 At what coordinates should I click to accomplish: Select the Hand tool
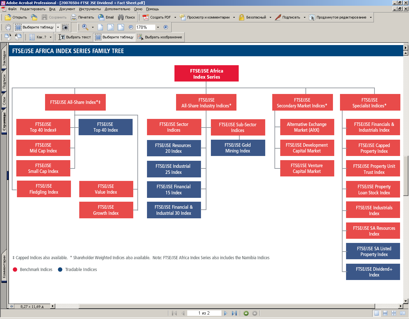(x=8, y=27)
